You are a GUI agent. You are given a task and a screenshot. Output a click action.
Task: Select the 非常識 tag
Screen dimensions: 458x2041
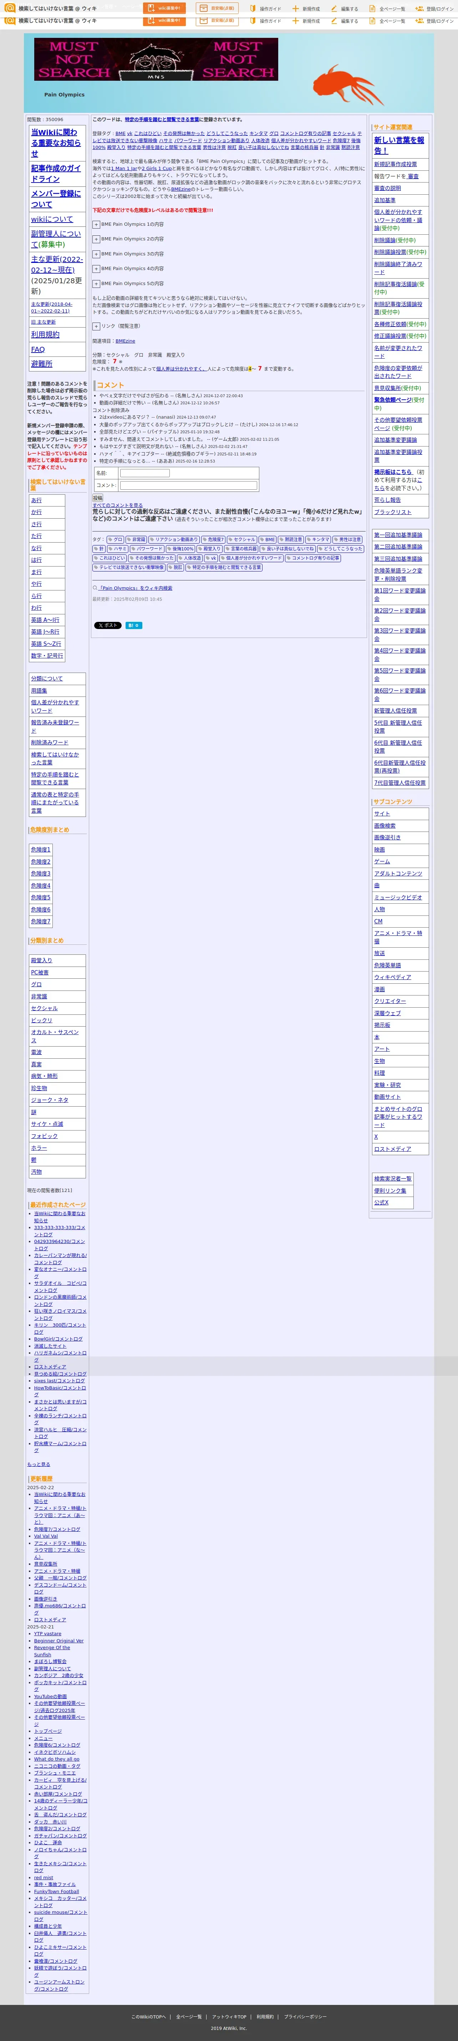pos(137,540)
